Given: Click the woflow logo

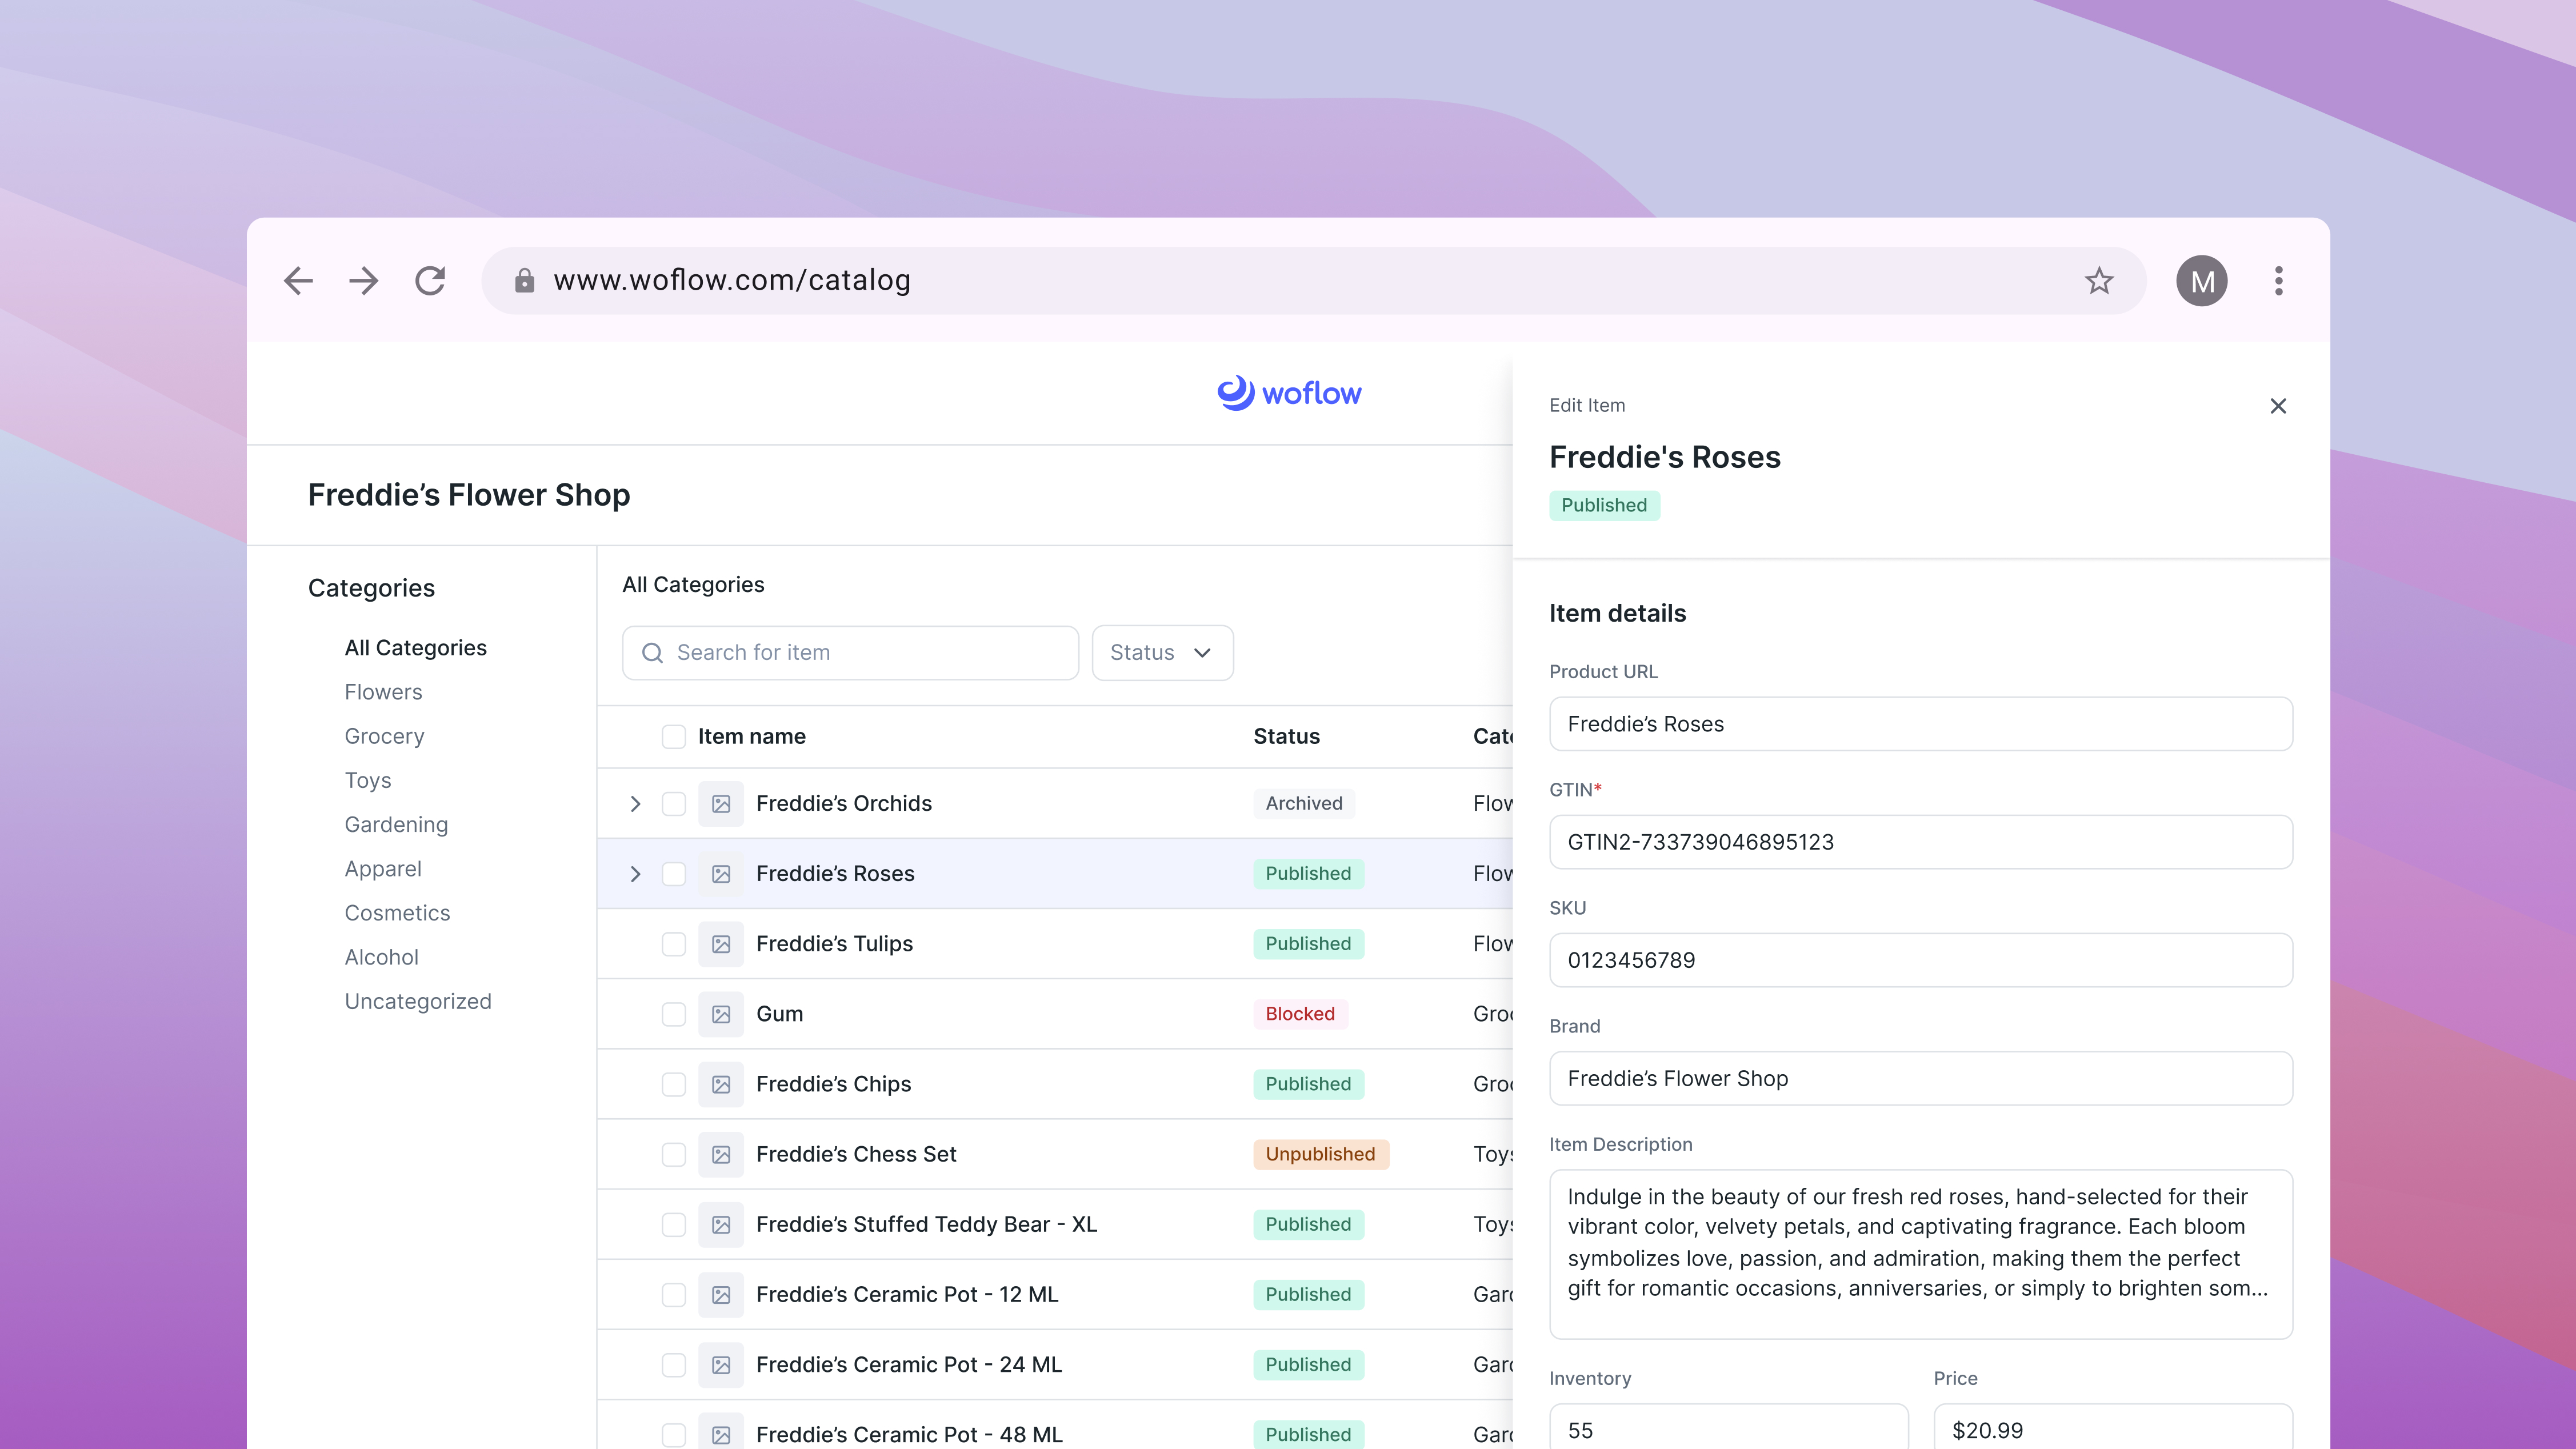Looking at the screenshot, I should [1288, 393].
